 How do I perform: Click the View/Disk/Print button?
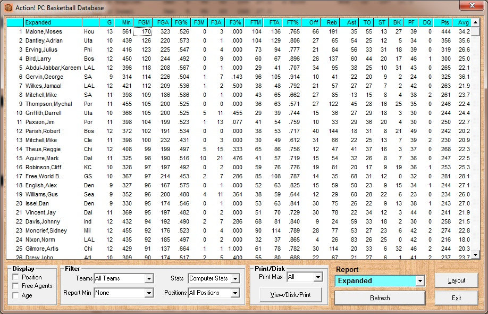(x=290, y=295)
